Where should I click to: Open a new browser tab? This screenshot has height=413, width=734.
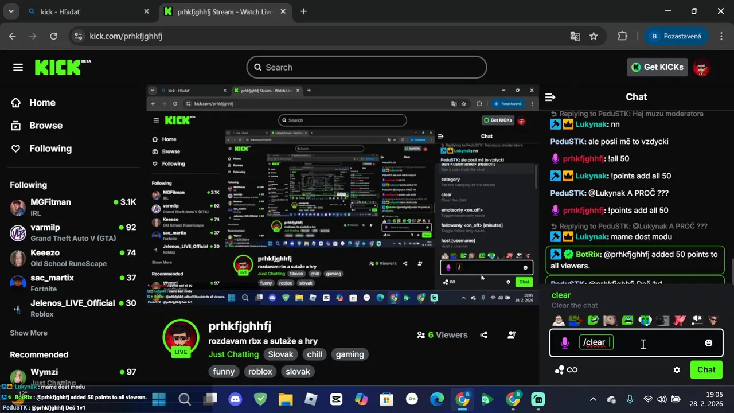[304, 11]
